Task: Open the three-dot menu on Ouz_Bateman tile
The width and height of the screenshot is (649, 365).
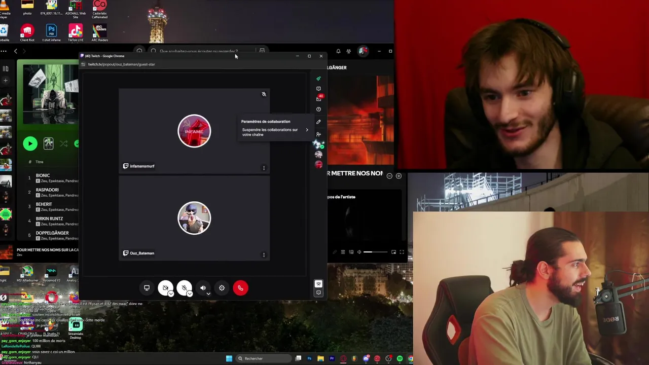Action: tap(264, 255)
